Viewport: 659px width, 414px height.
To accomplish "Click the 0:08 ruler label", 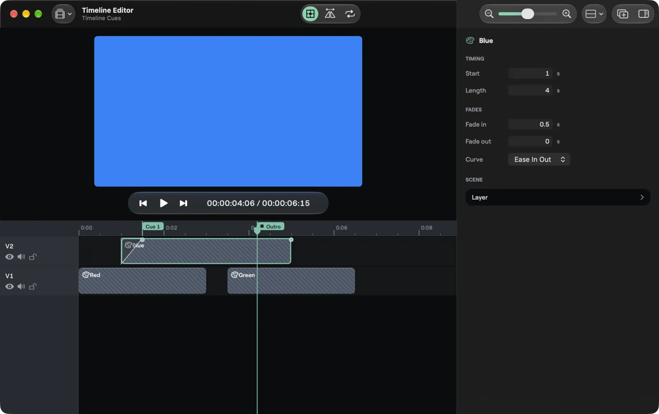I will 426,227.
